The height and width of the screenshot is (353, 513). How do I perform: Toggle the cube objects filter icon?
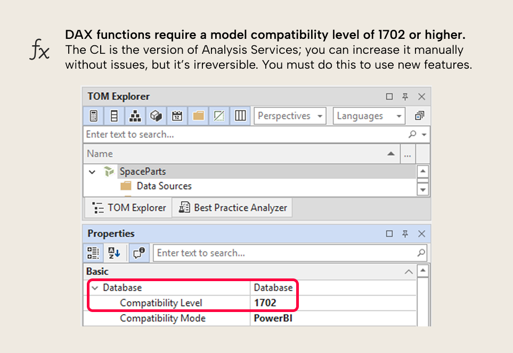pyautogui.click(x=156, y=116)
